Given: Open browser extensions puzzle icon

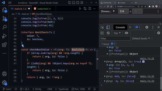Looking at the screenshot, I should point(149,6).
